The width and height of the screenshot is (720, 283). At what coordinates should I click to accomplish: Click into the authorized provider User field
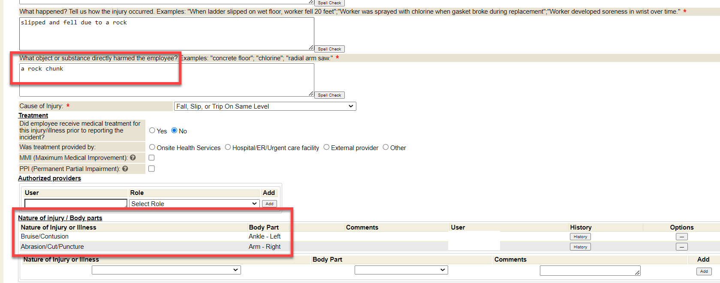(76, 203)
